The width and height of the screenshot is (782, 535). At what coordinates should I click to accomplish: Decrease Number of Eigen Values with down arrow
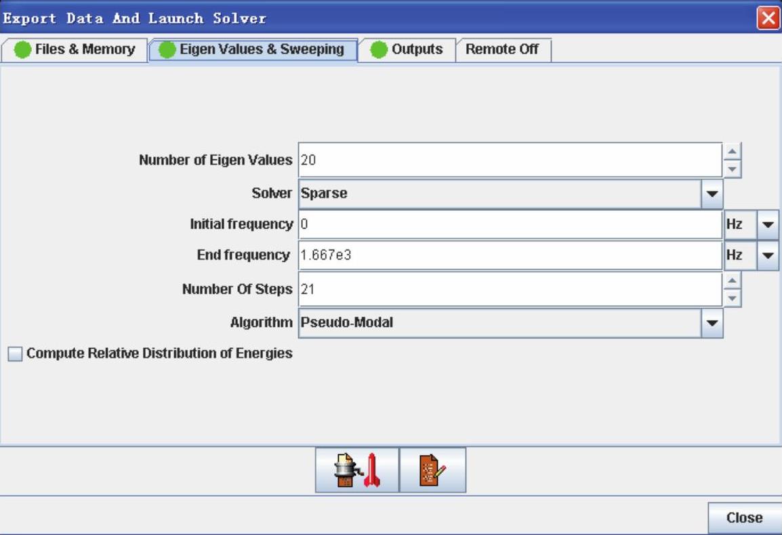coord(733,169)
